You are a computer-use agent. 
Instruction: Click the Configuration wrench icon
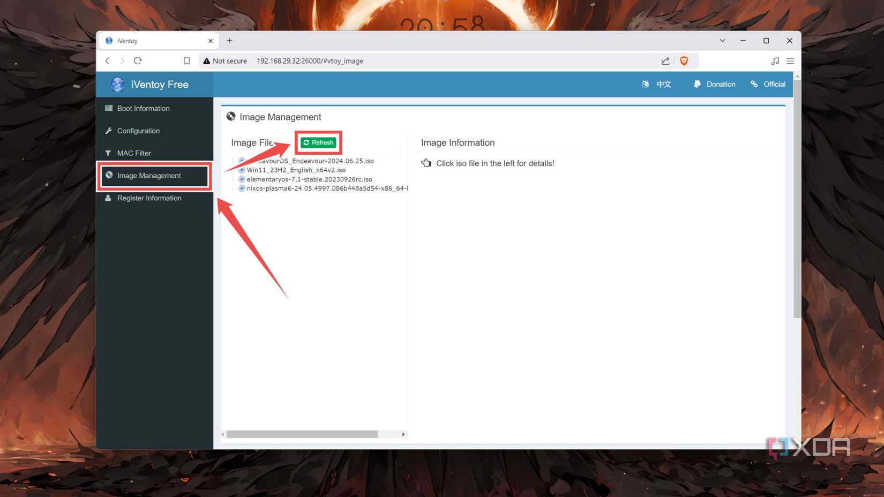pos(109,131)
